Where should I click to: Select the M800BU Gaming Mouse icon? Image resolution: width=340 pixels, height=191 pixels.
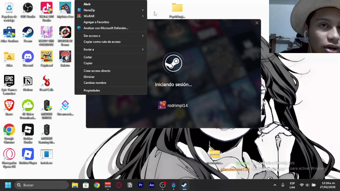click(46, 134)
